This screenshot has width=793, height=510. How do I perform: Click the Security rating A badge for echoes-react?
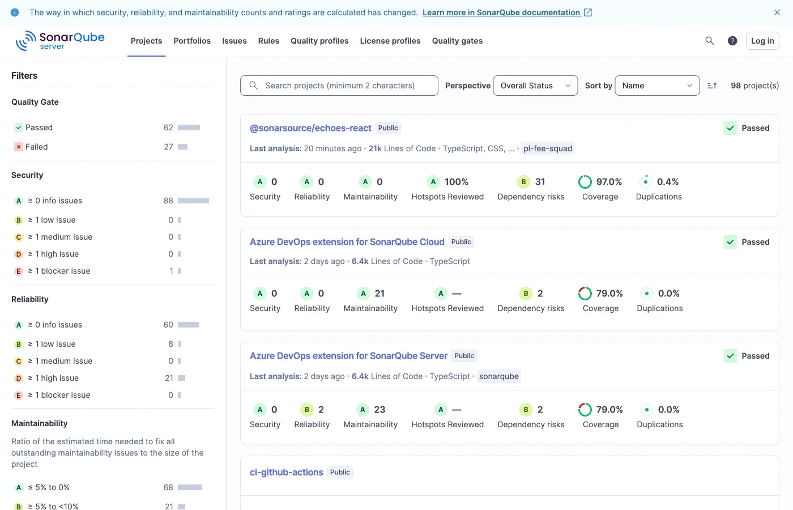(x=260, y=181)
